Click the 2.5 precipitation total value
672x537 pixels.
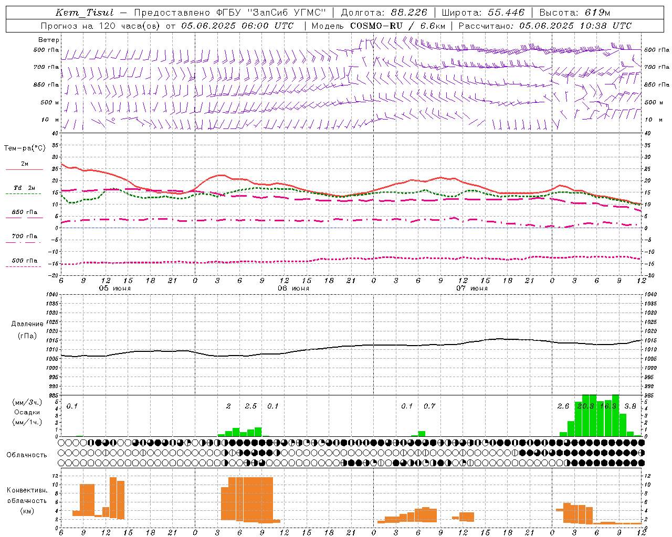tap(251, 406)
